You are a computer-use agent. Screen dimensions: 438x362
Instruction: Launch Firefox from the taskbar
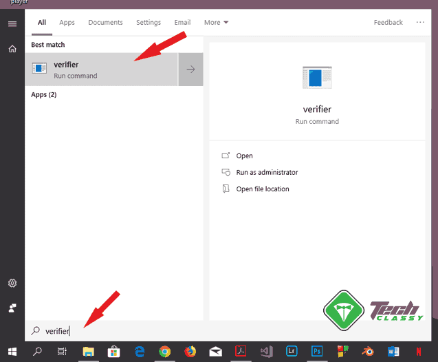point(190,352)
